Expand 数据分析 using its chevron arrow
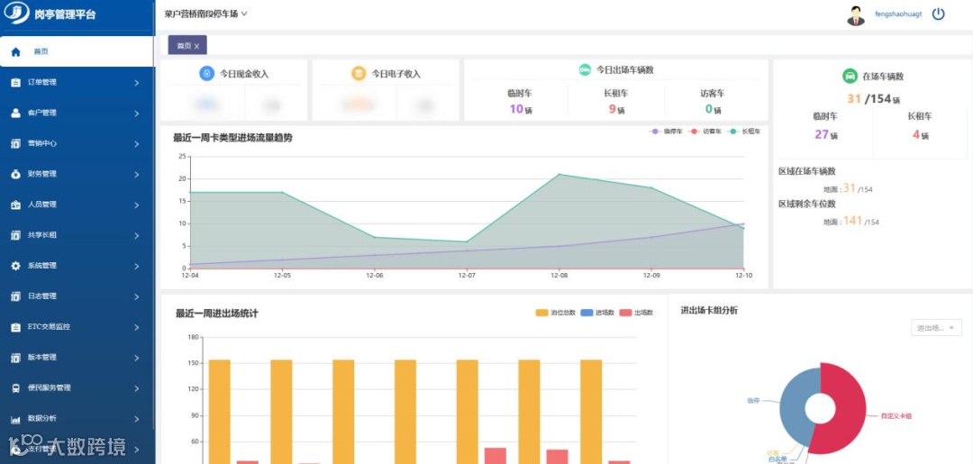 click(x=137, y=419)
